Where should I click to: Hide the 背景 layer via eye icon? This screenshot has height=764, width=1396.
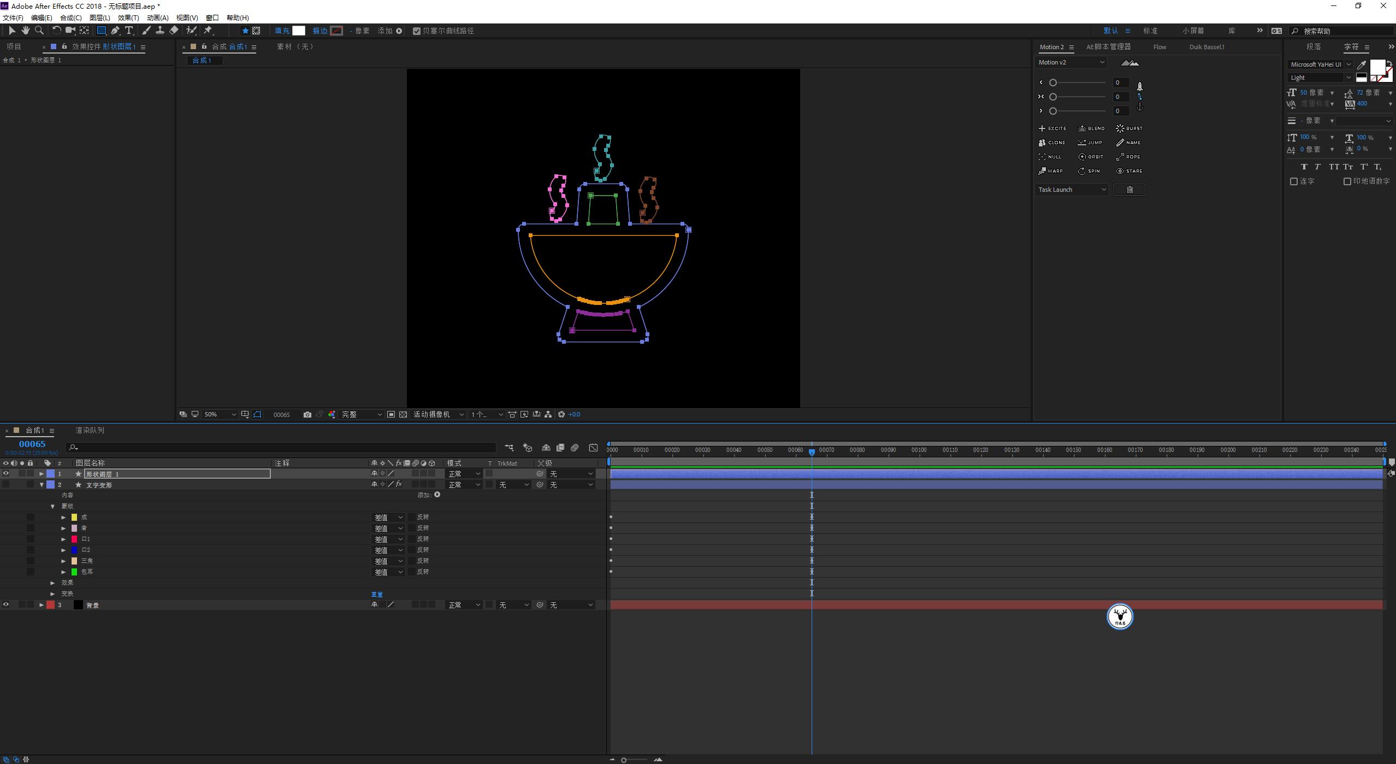(6, 605)
